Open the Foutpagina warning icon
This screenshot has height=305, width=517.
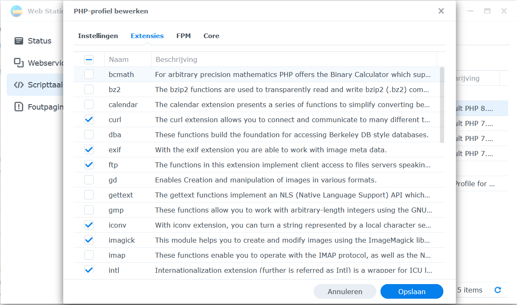[x=19, y=107]
